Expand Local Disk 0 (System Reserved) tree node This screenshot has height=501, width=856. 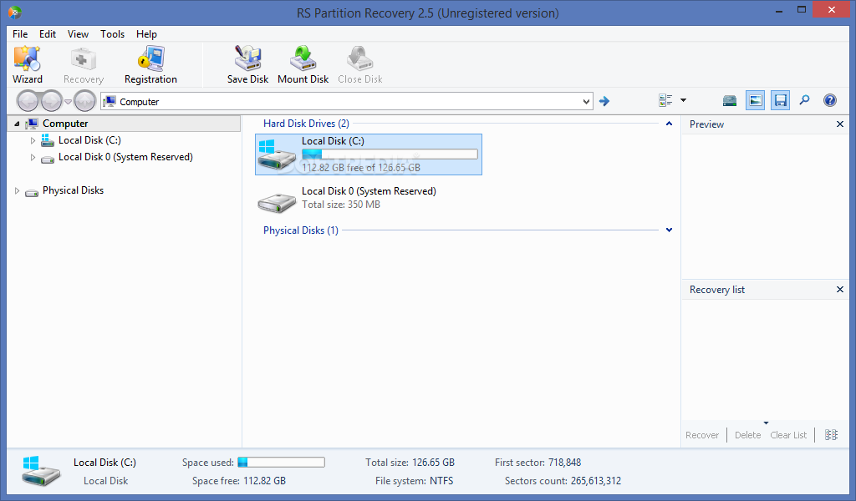[33, 158]
